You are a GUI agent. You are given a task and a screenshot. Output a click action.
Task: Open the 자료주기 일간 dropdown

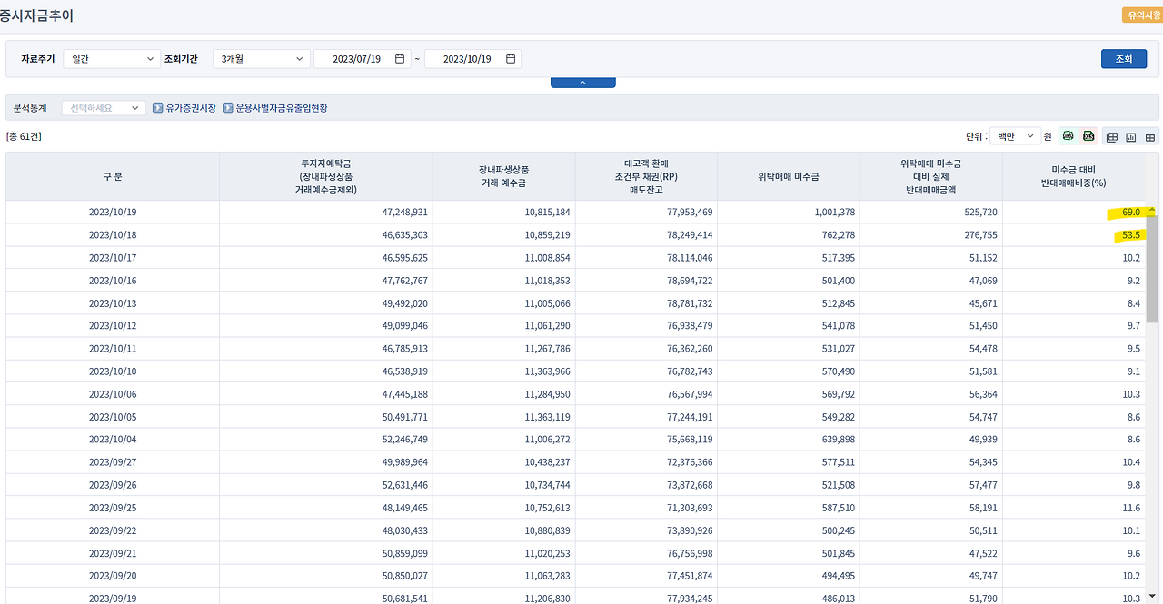pyautogui.click(x=112, y=59)
